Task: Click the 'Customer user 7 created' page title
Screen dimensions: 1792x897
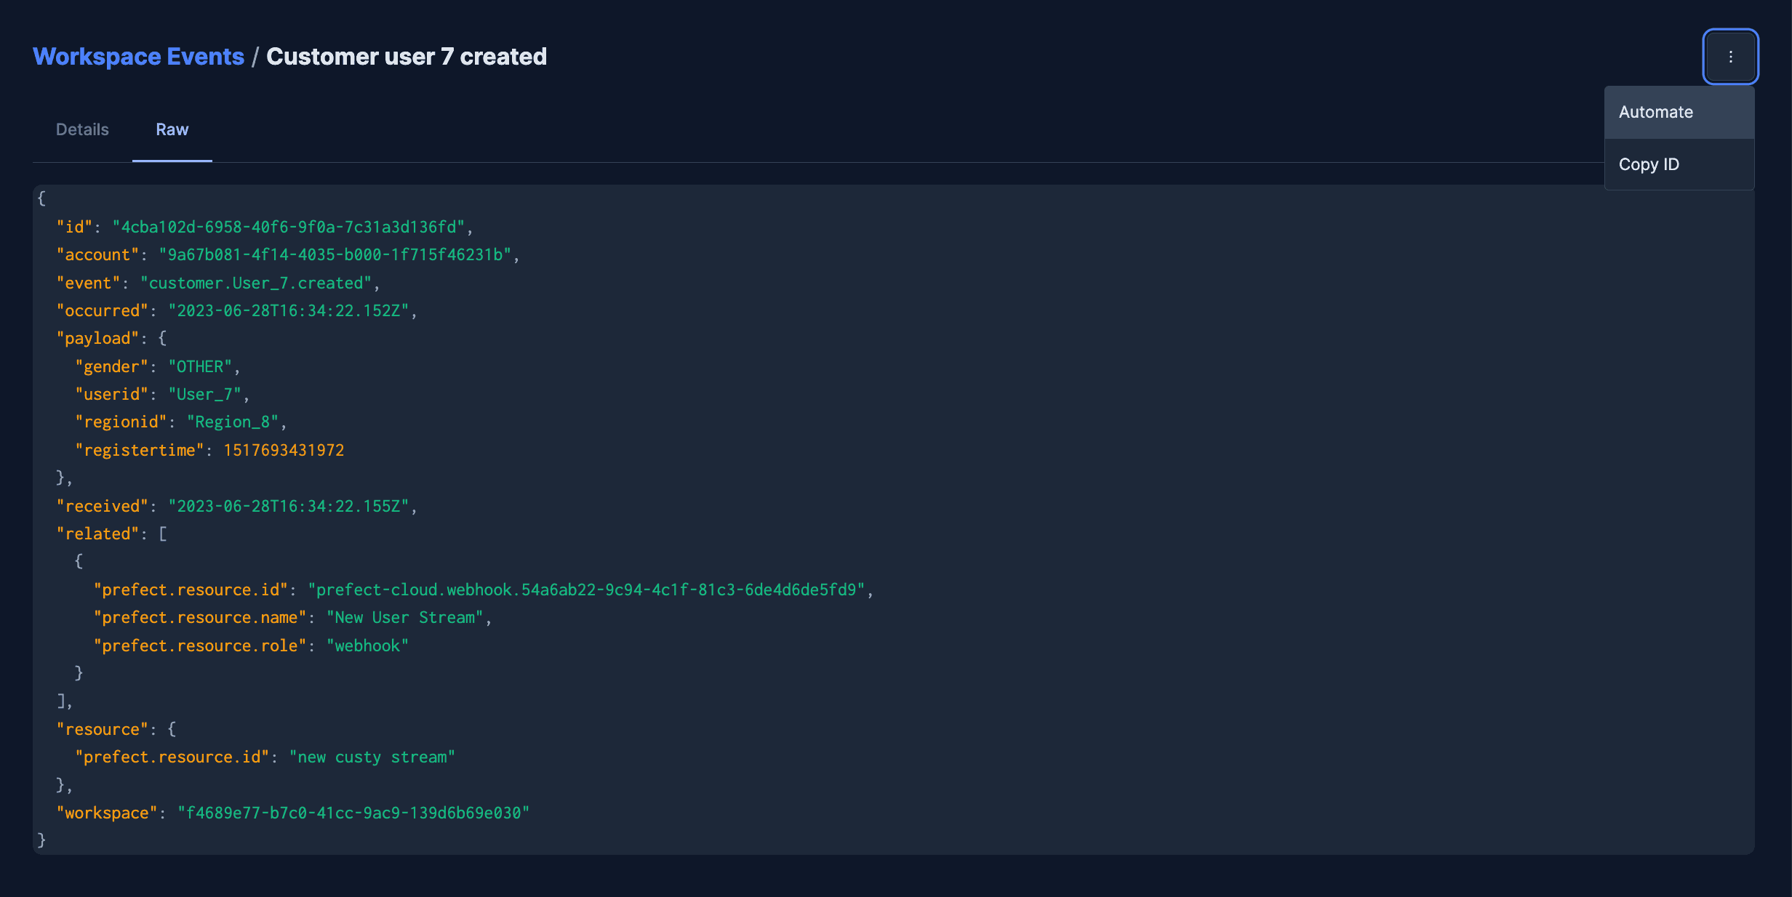Action: coord(406,57)
